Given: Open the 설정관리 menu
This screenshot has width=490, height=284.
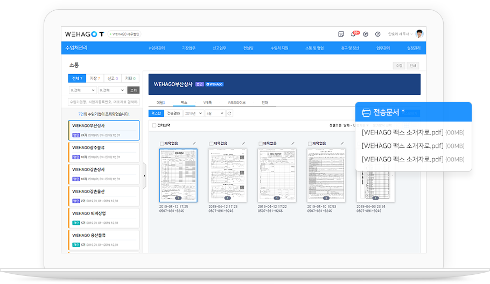Looking at the screenshot, I should [x=414, y=48].
